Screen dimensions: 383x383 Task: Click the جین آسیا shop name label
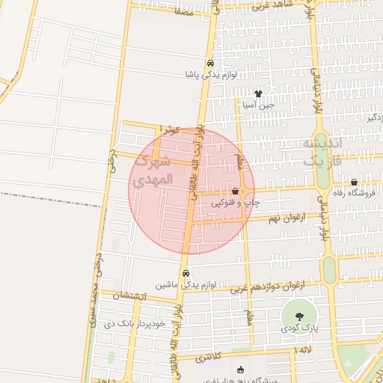[x=259, y=105]
